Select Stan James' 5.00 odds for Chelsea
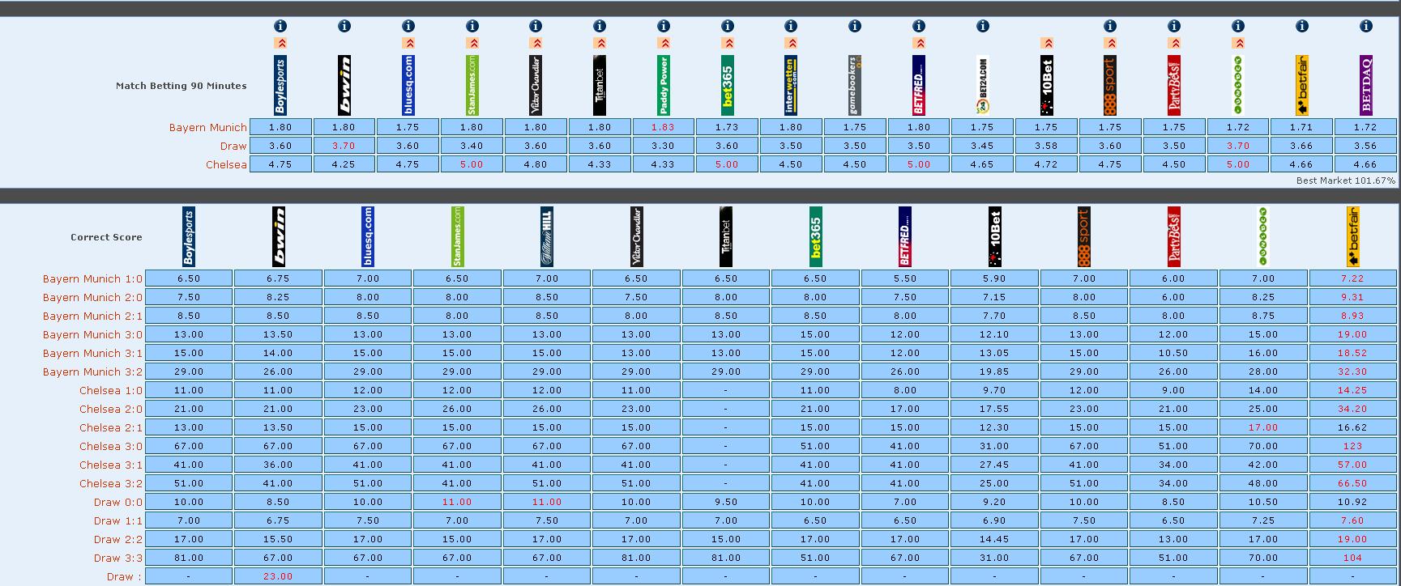This screenshot has height=586, width=1401. coord(472,164)
